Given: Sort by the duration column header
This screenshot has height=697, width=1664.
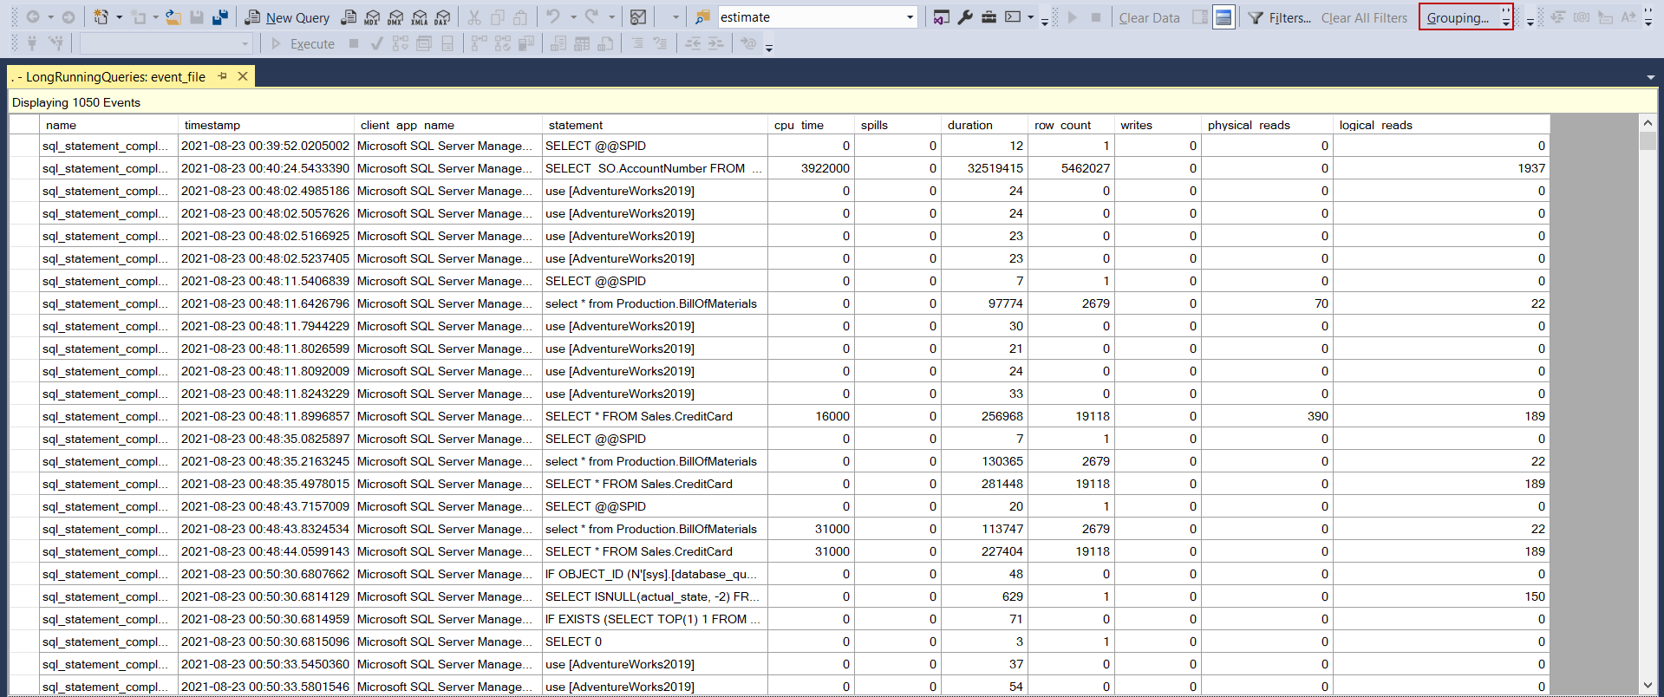Looking at the screenshot, I should coord(969,125).
